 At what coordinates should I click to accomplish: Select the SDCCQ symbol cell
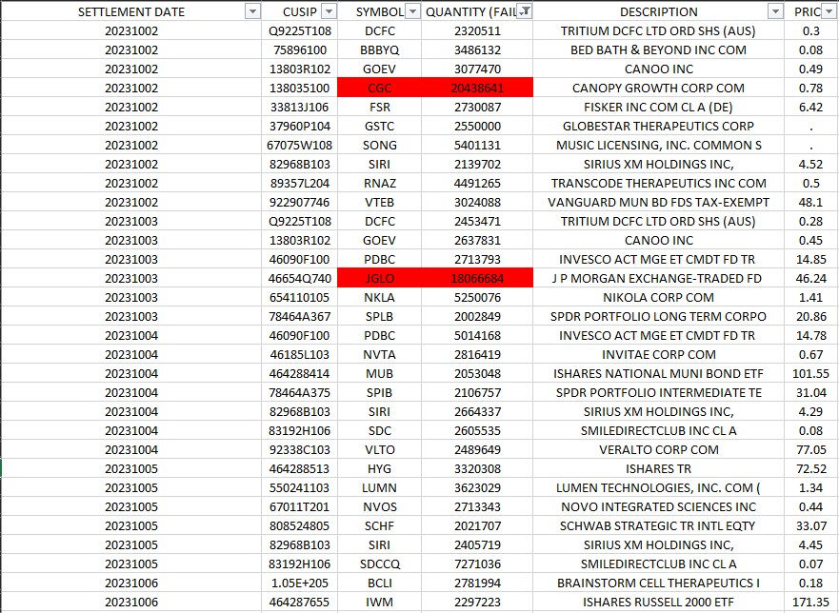point(379,564)
